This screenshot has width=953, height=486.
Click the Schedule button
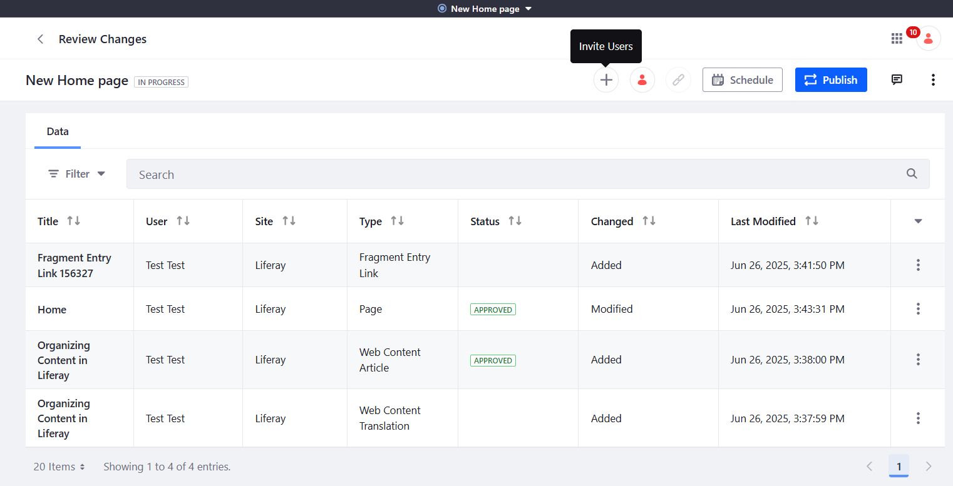(x=743, y=80)
